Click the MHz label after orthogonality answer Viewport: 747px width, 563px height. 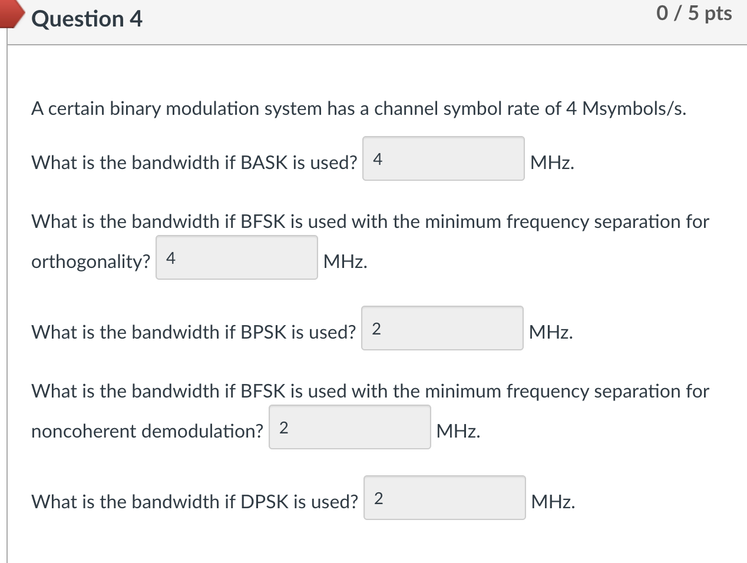[345, 262]
